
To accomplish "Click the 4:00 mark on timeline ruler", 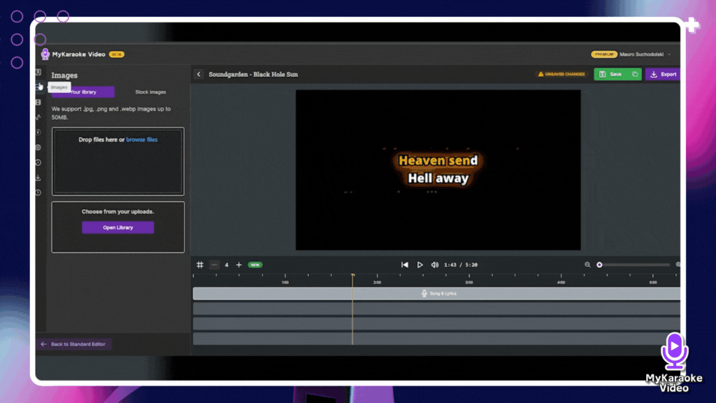I will [561, 282].
